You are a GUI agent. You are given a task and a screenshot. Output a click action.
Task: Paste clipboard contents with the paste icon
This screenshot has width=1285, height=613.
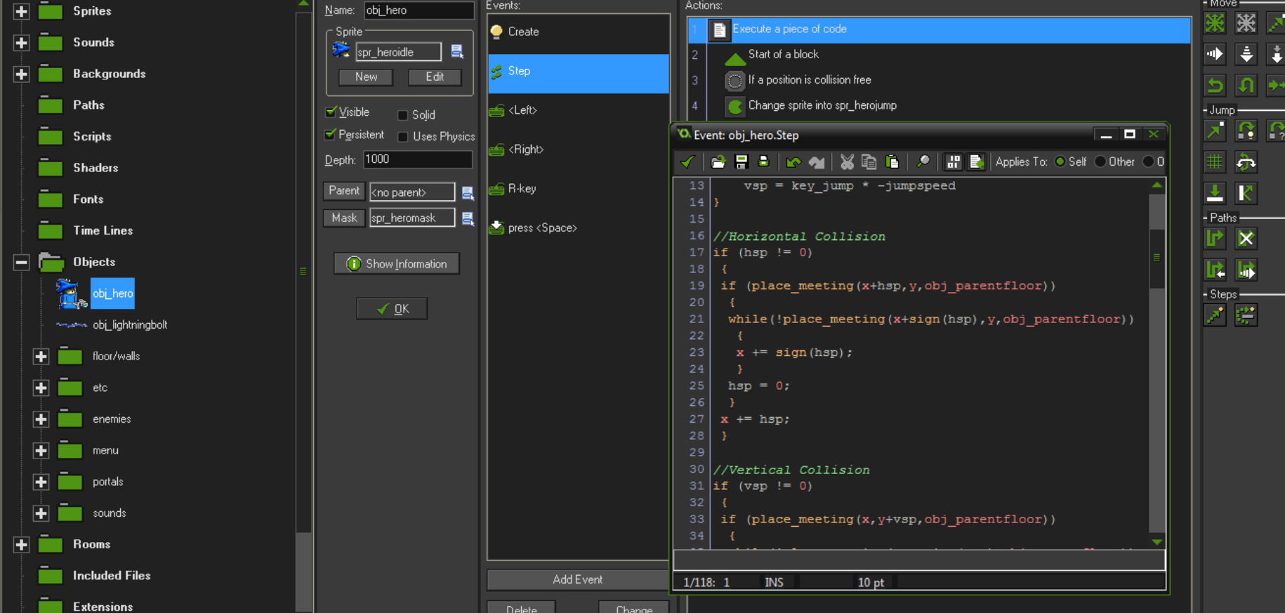pos(892,162)
